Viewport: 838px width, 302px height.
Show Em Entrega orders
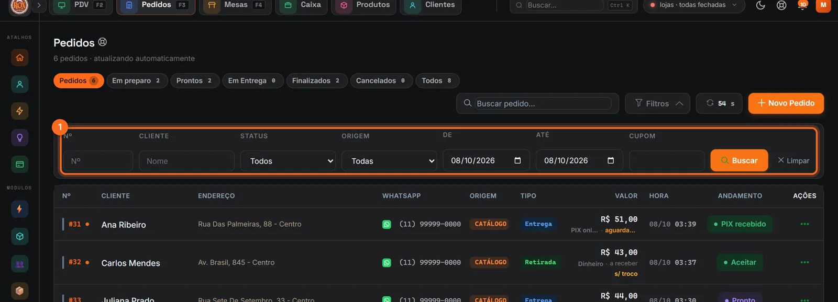tap(253, 80)
